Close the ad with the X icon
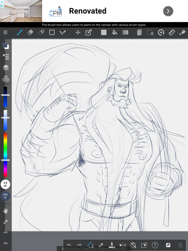 coord(2,2)
